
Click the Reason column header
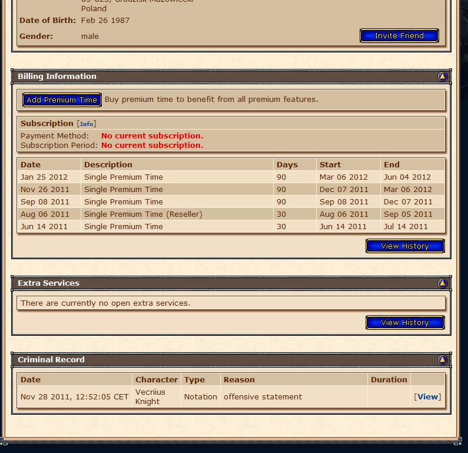pyautogui.click(x=239, y=380)
